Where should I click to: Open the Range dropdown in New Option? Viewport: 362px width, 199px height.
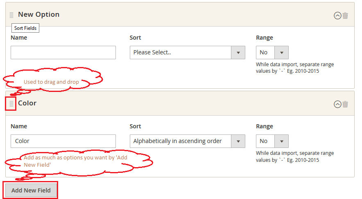tap(272, 52)
